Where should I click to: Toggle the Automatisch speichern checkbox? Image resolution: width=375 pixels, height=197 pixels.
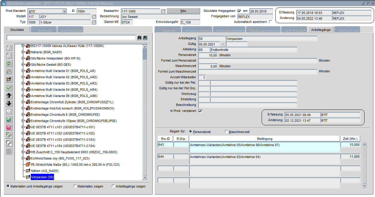(x=271, y=22)
